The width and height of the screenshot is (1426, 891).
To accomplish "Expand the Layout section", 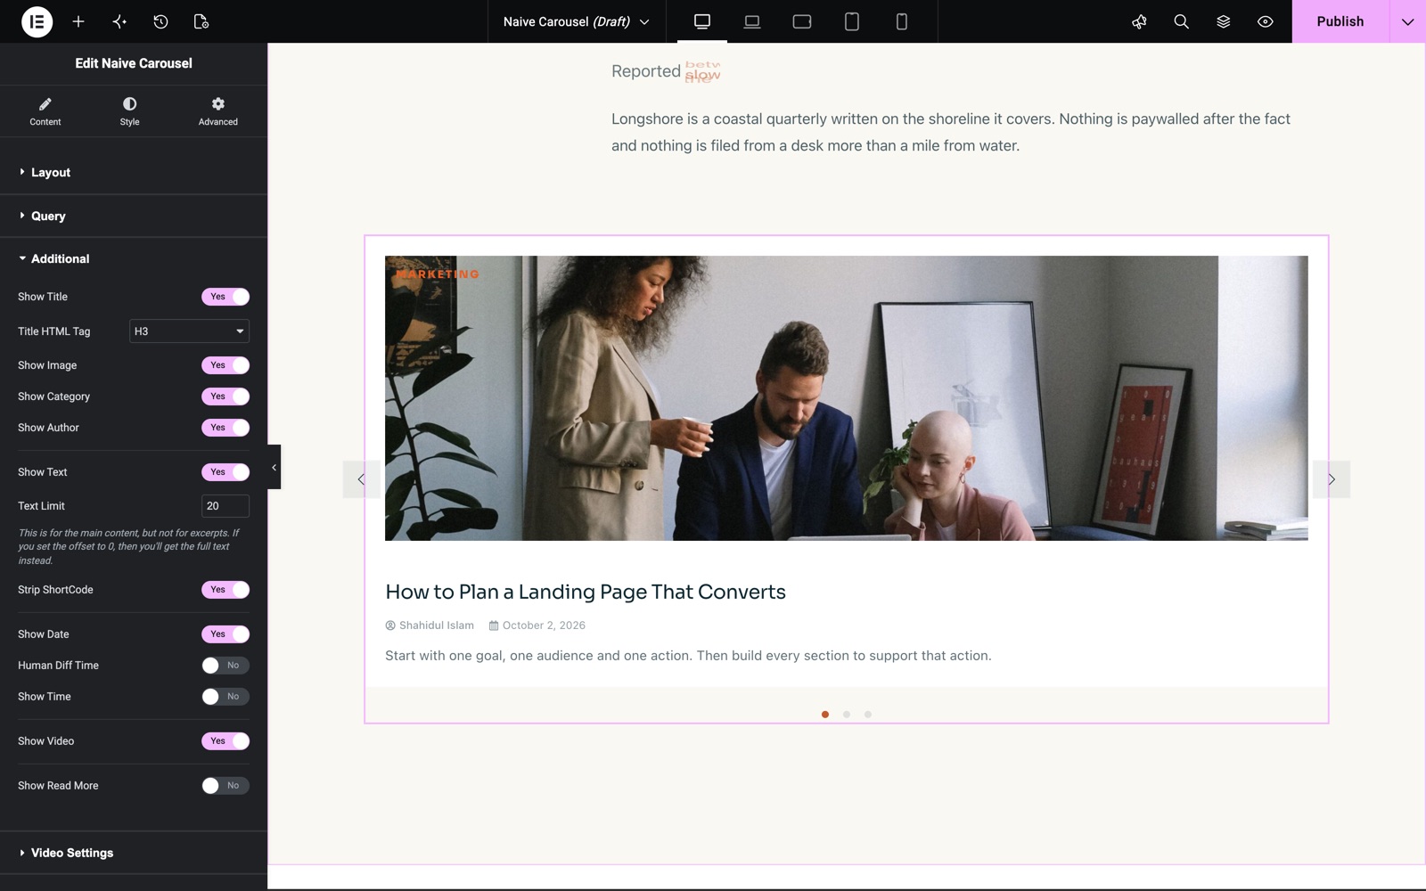I will (134, 172).
